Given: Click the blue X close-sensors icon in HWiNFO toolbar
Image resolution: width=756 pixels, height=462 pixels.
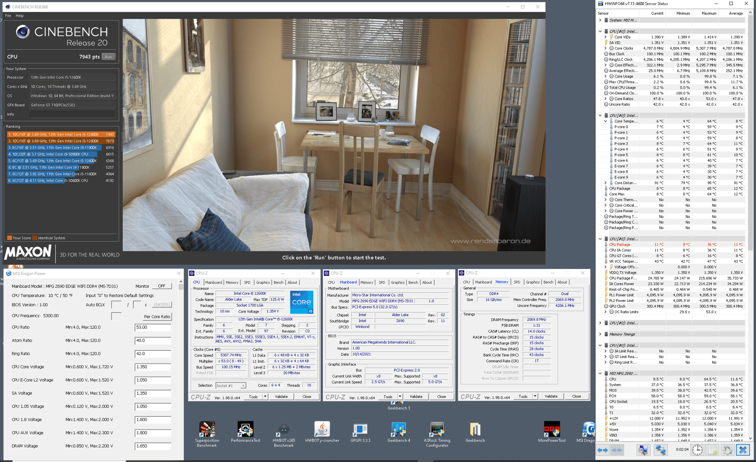Looking at the screenshot, I should coord(743,450).
